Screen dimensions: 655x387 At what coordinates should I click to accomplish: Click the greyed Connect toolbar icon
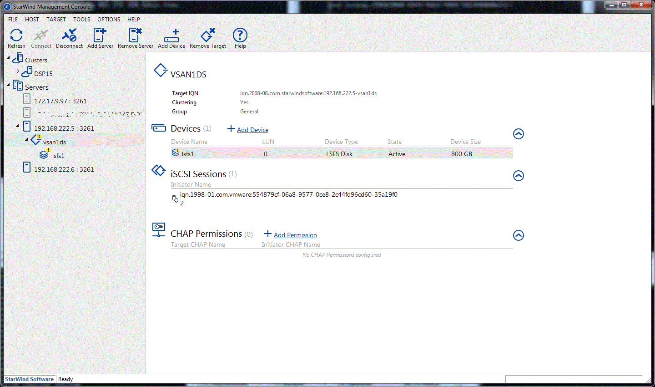point(41,35)
